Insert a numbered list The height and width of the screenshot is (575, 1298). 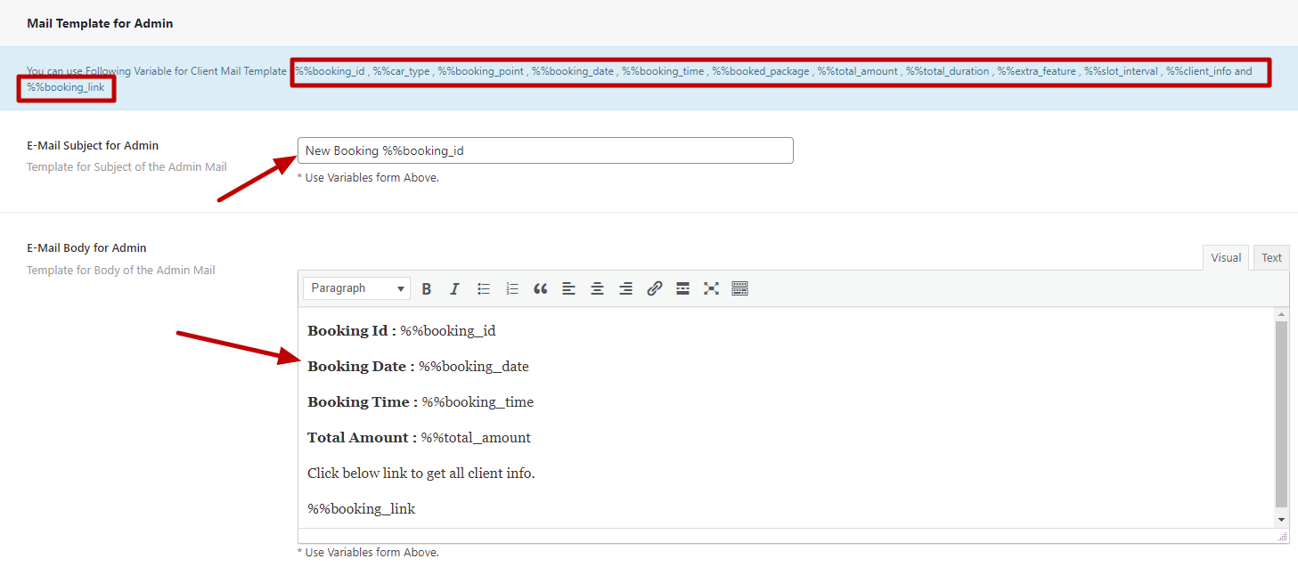[x=512, y=288]
